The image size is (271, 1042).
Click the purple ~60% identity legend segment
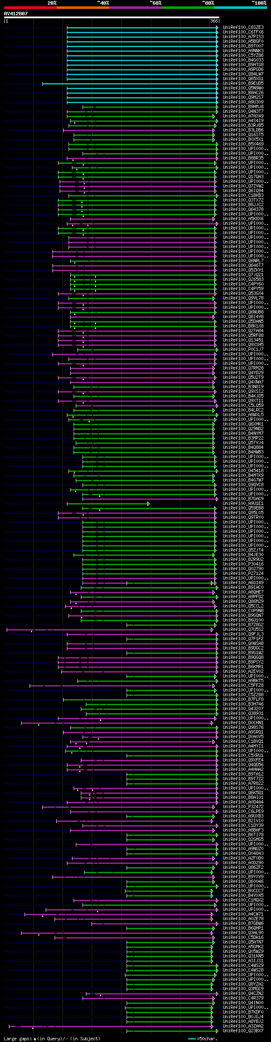tap(135, 8)
